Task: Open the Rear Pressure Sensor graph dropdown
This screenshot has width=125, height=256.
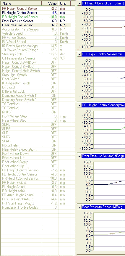Action: (79, 207)
